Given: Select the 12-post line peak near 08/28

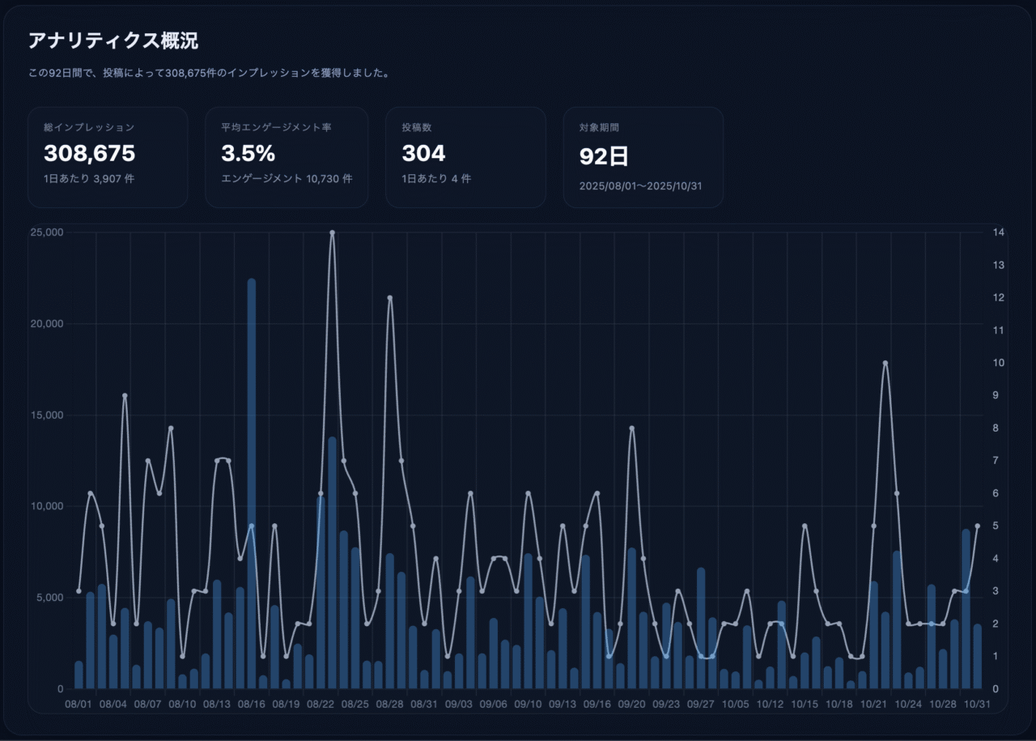Looking at the screenshot, I should (x=389, y=298).
